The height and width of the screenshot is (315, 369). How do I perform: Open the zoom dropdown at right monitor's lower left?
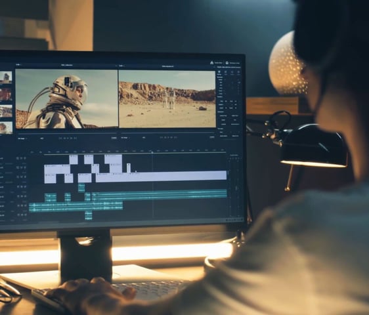pyautogui.click(x=125, y=138)
